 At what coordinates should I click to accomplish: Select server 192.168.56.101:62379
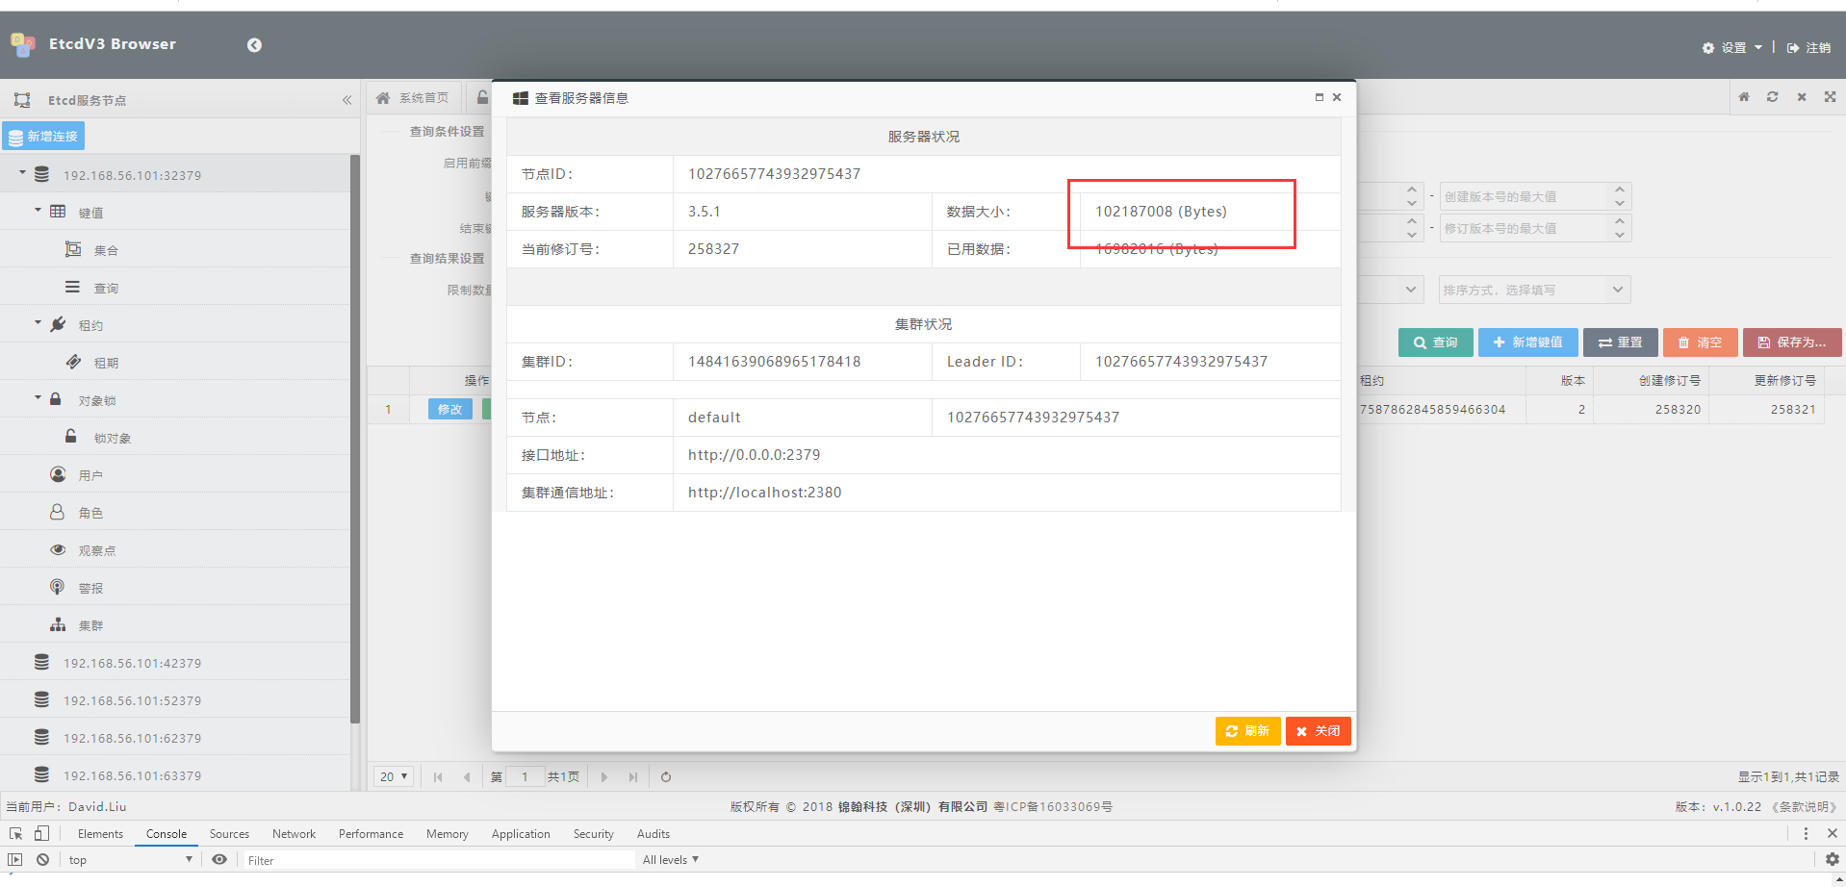[132, 738]
